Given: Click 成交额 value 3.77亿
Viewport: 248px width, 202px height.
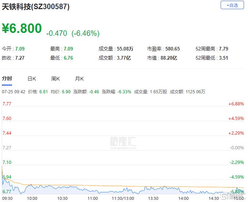Looking at the screenshot, I should click(124, 58).
